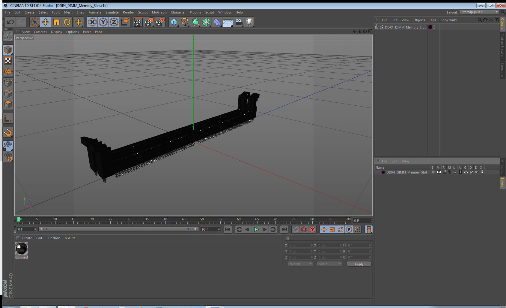Open Edit Render Settings icon
The image size is (506, 308).
[160, 22]
